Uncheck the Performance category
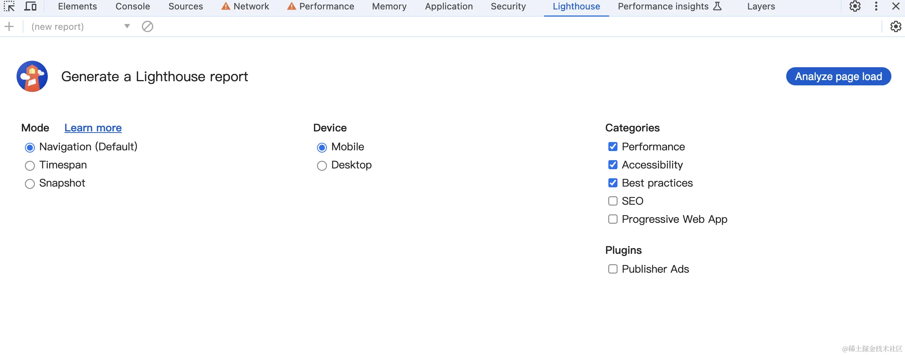The image size is (905, 355). 613,147
